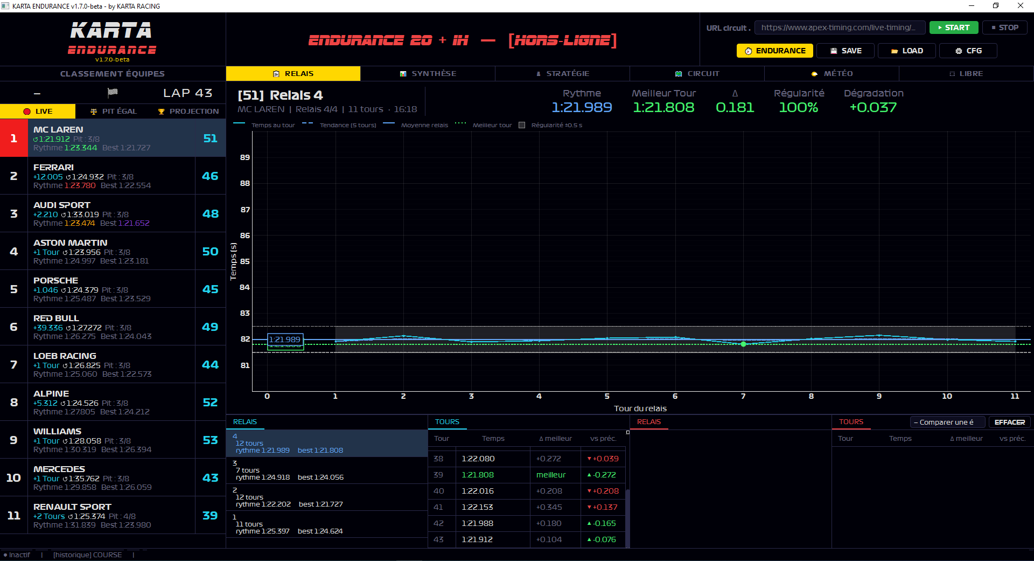Toggle the 'Meilleur tour' legend series
Image resolution: width=1034 pixels, height=561 pixels.
coord(484,125)
